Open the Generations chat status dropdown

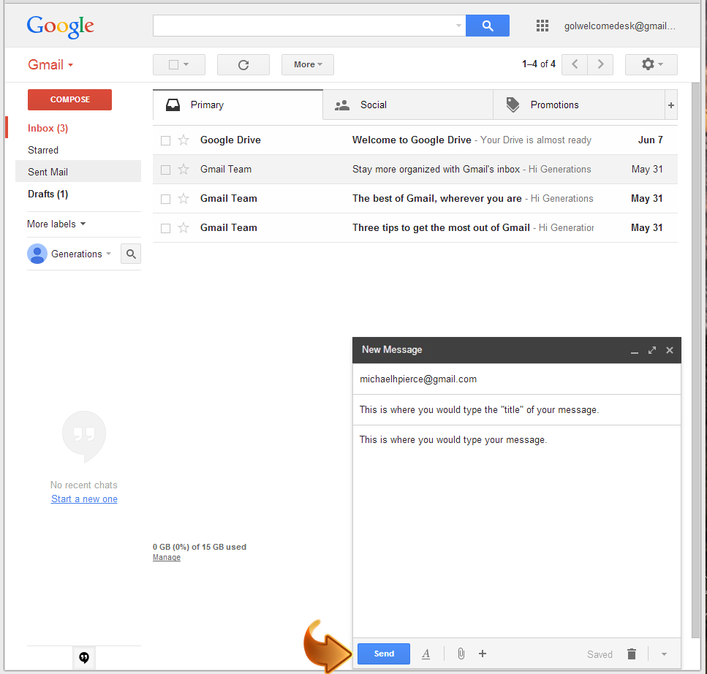click(x=109, y=254)
